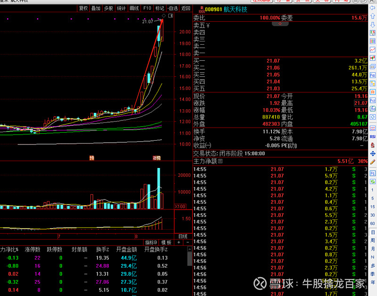Click the colored grid sidebar icon
Screen dimensions: 377x296
(372, 33)
